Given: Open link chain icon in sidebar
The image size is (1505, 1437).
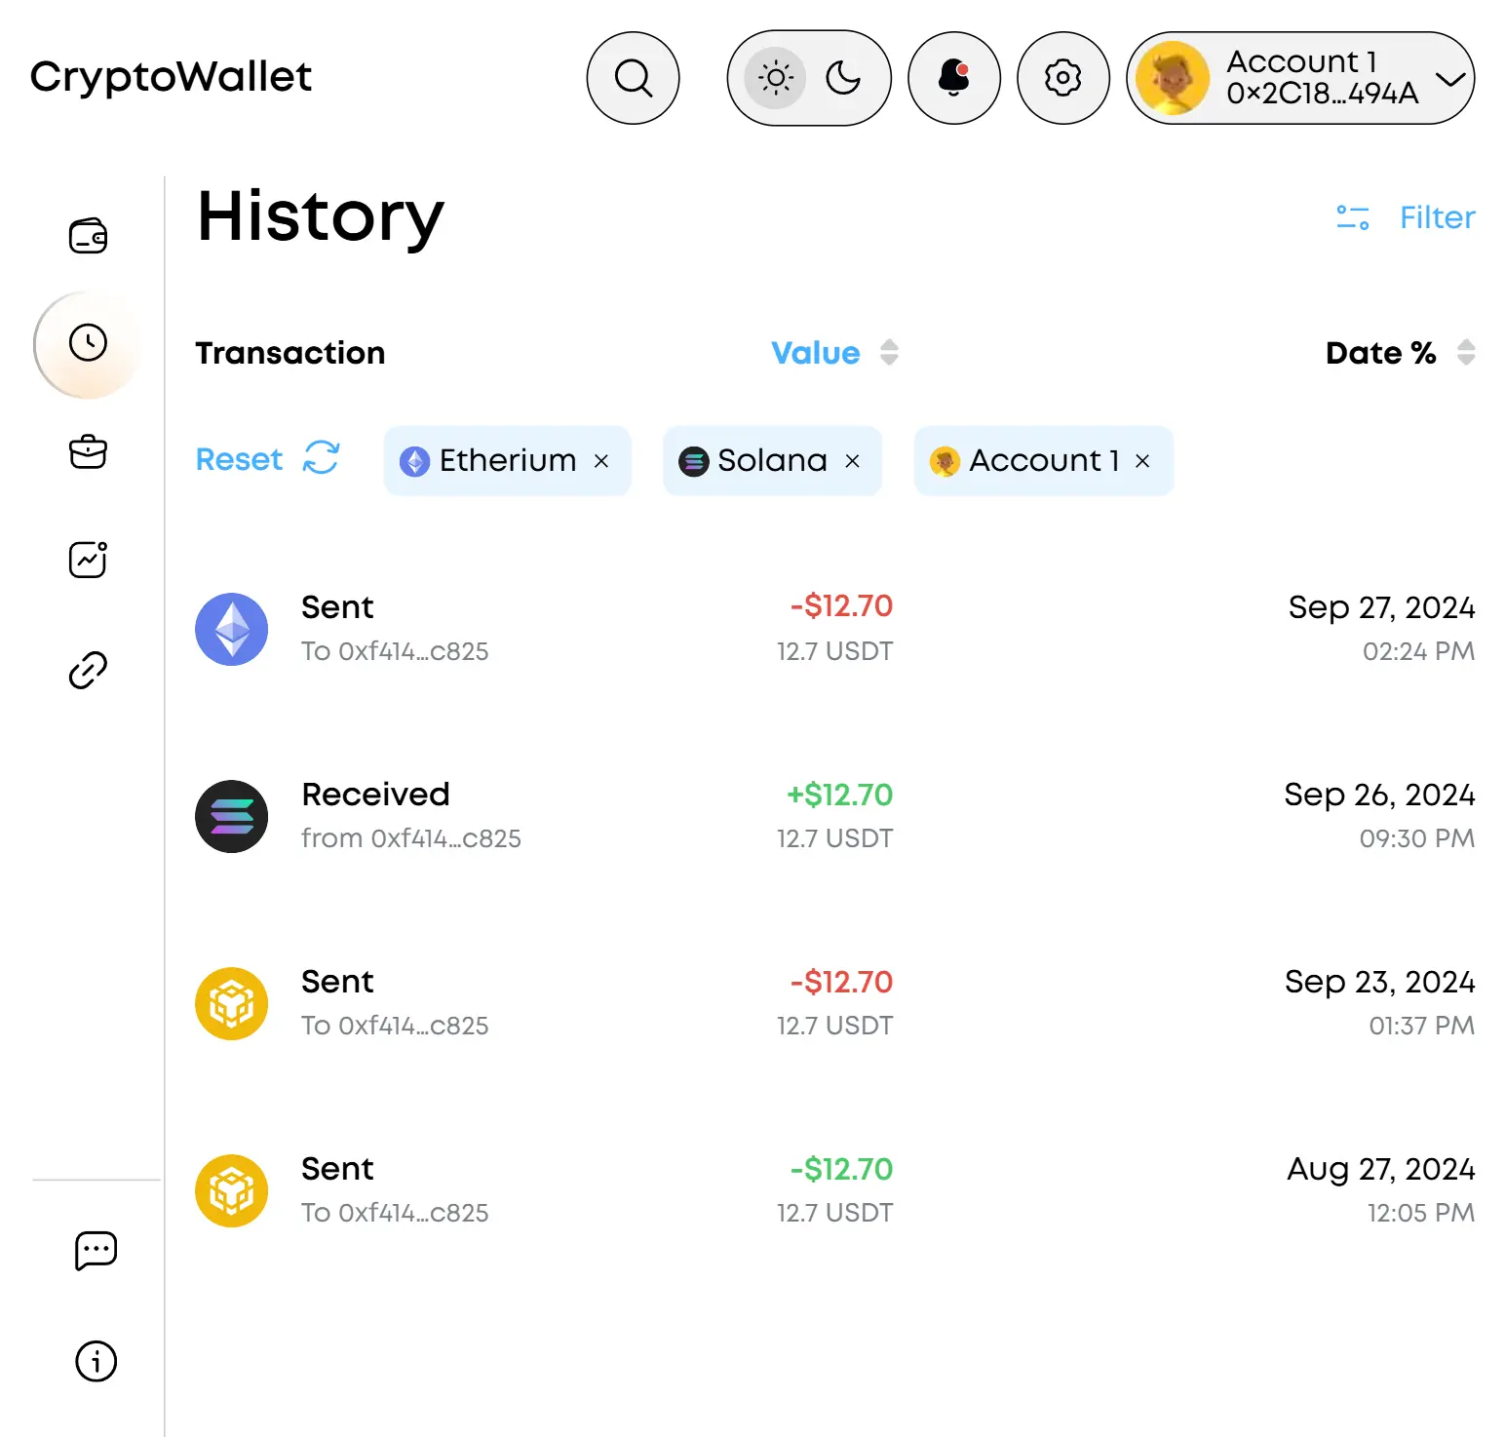Looking at the screenshot, I should pos(88,670).
